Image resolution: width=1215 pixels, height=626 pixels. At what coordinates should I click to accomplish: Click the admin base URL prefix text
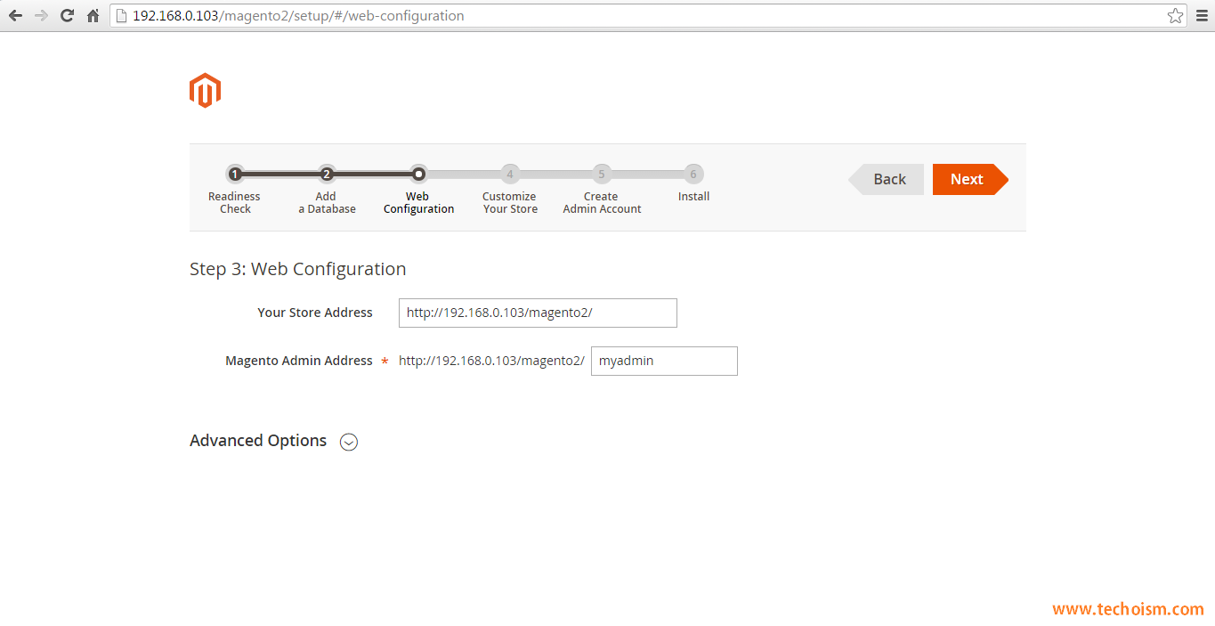point(491,361)
